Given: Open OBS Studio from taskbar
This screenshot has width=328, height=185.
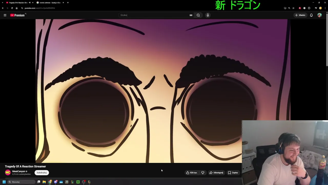Looking at the screenshot, I should [84, 182].
